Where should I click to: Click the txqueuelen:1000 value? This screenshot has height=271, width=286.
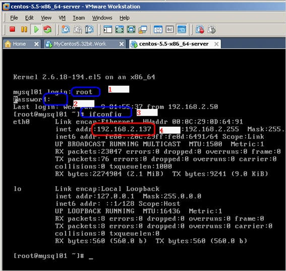(x=141, y=166)
